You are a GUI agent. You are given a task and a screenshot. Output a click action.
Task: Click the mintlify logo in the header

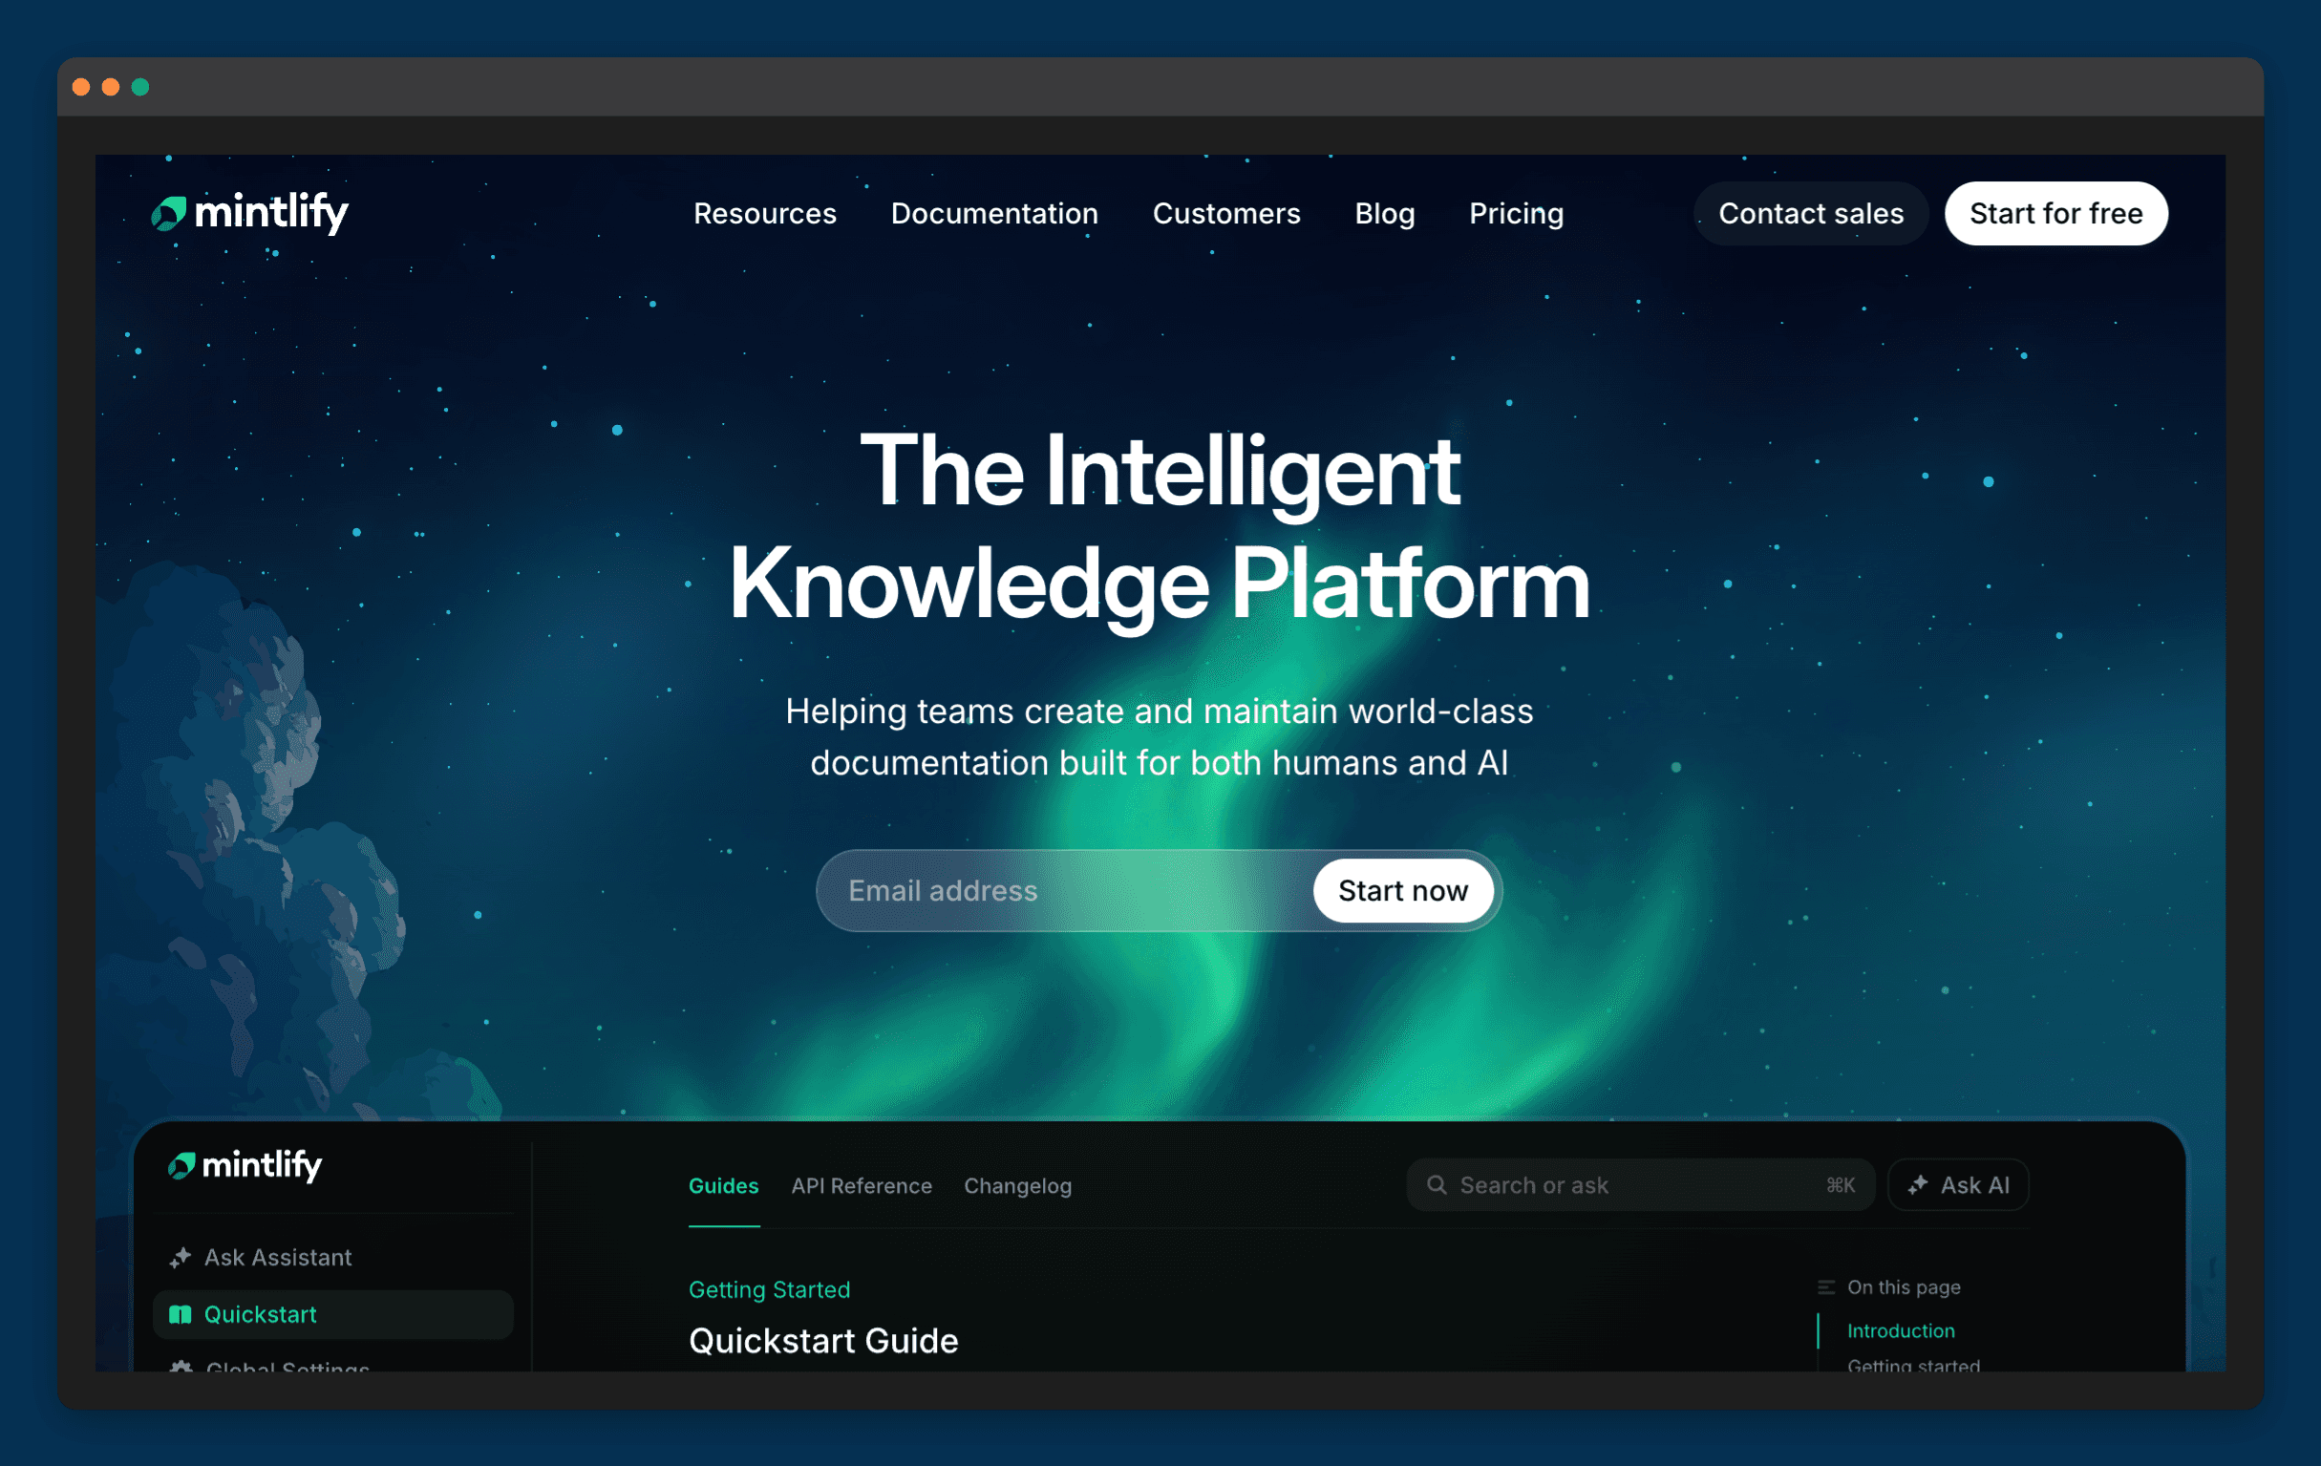click(248, 212)
